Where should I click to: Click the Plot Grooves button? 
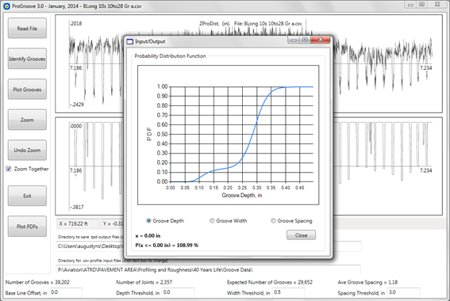[27, 90]
